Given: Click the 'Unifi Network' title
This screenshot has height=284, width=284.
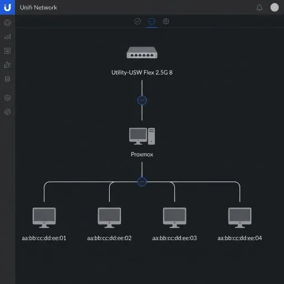Looking at the screenshot, I should (x=38, y=8).
